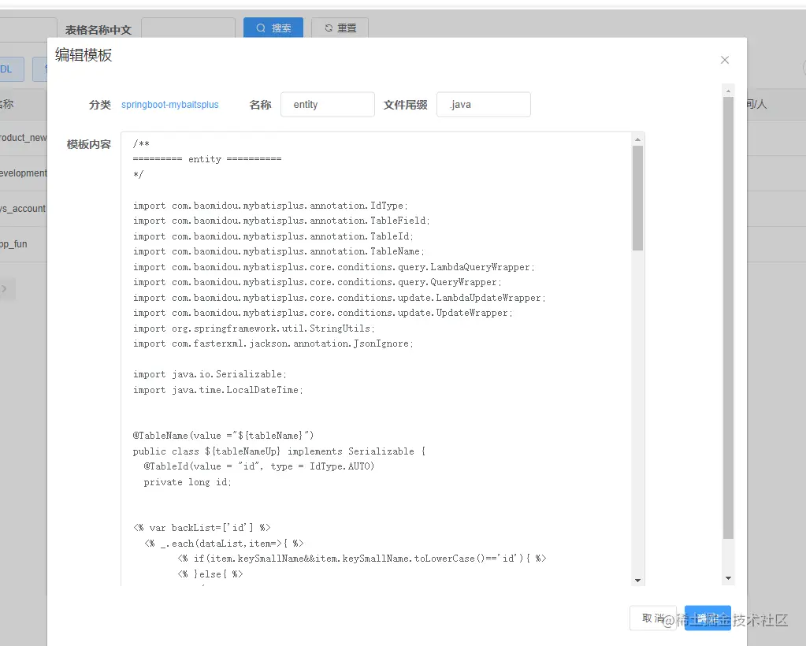This screenshot has height=646, width=806.
Task: Click the 'public class ${tableNameUp}' line
Action: point(279,451)
